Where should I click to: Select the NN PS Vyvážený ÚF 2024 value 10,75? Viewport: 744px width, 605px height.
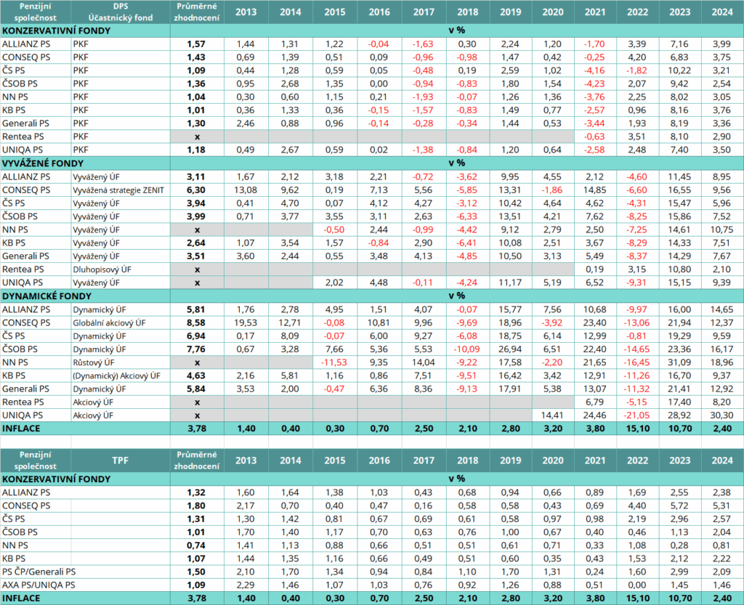721,230
